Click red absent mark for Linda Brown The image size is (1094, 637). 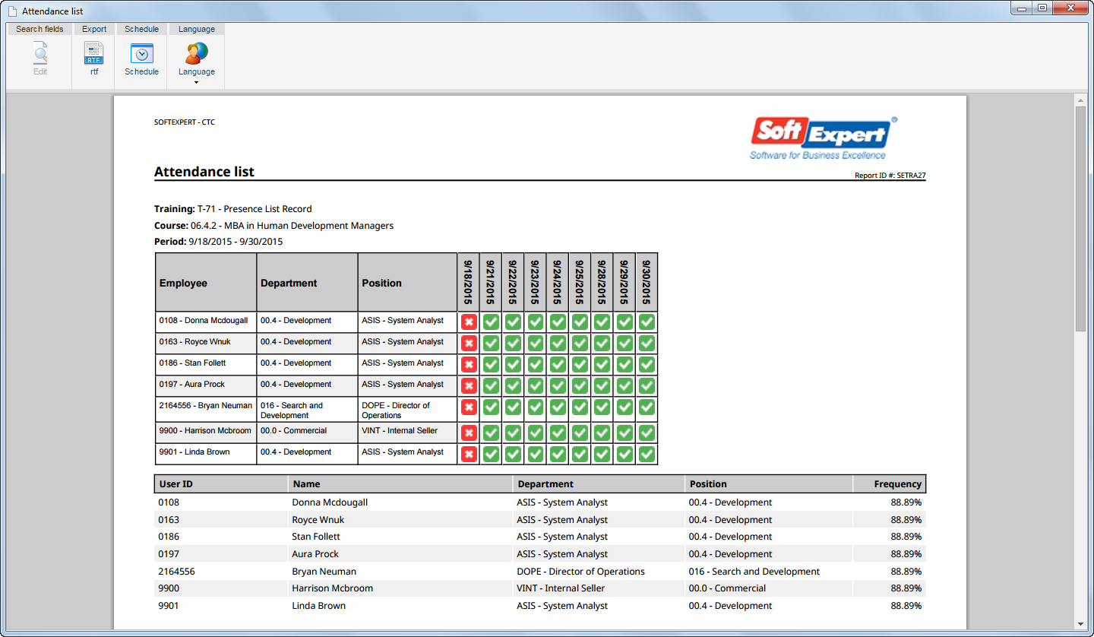pyautogui.click(x=469, y=454)
